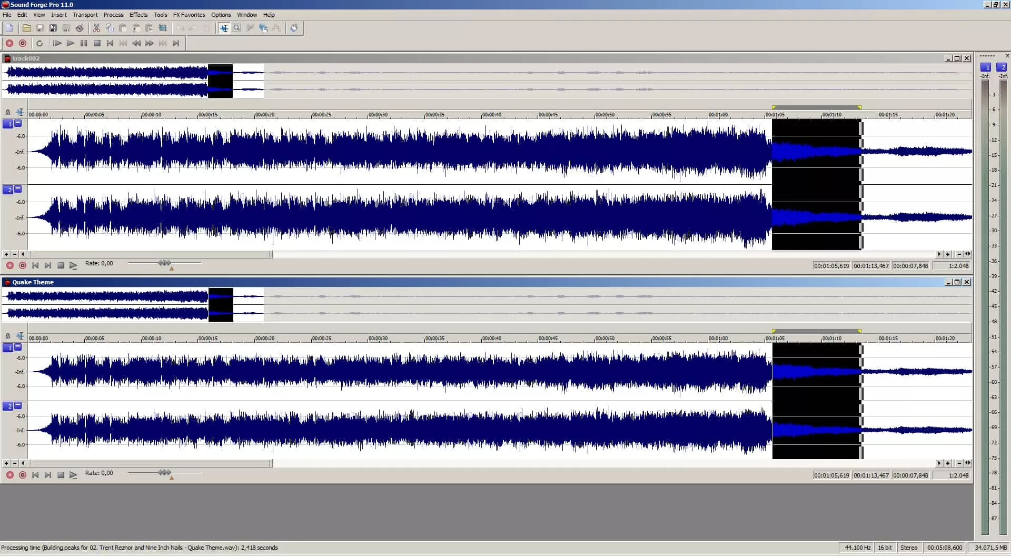Click Play button in Quake Theme window
The width and height of the screenshot is (1011, 556).
[73, 475]
